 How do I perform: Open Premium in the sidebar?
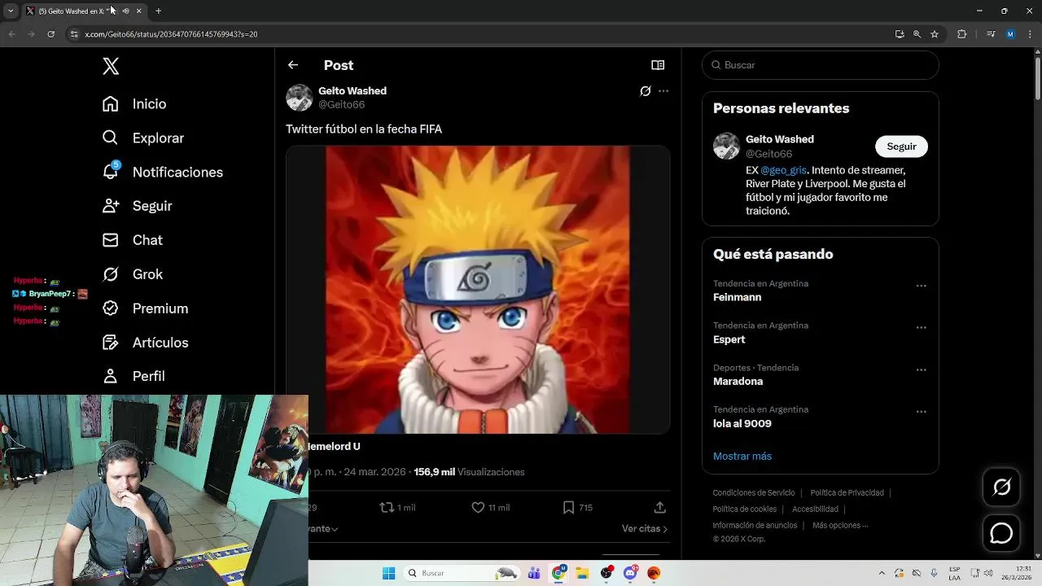point(145,308)
